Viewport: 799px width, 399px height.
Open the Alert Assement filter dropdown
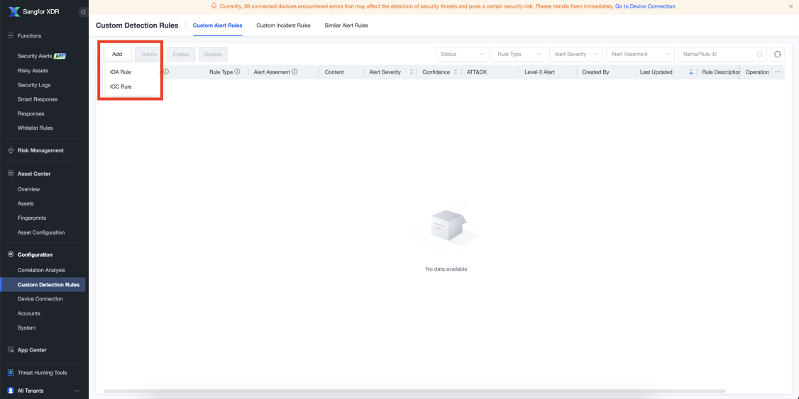(x=640, y=54)
